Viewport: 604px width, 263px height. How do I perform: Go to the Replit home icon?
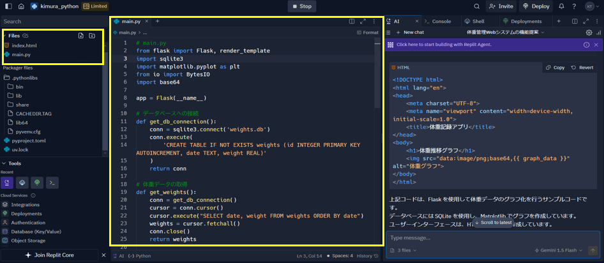coord(21,6)
